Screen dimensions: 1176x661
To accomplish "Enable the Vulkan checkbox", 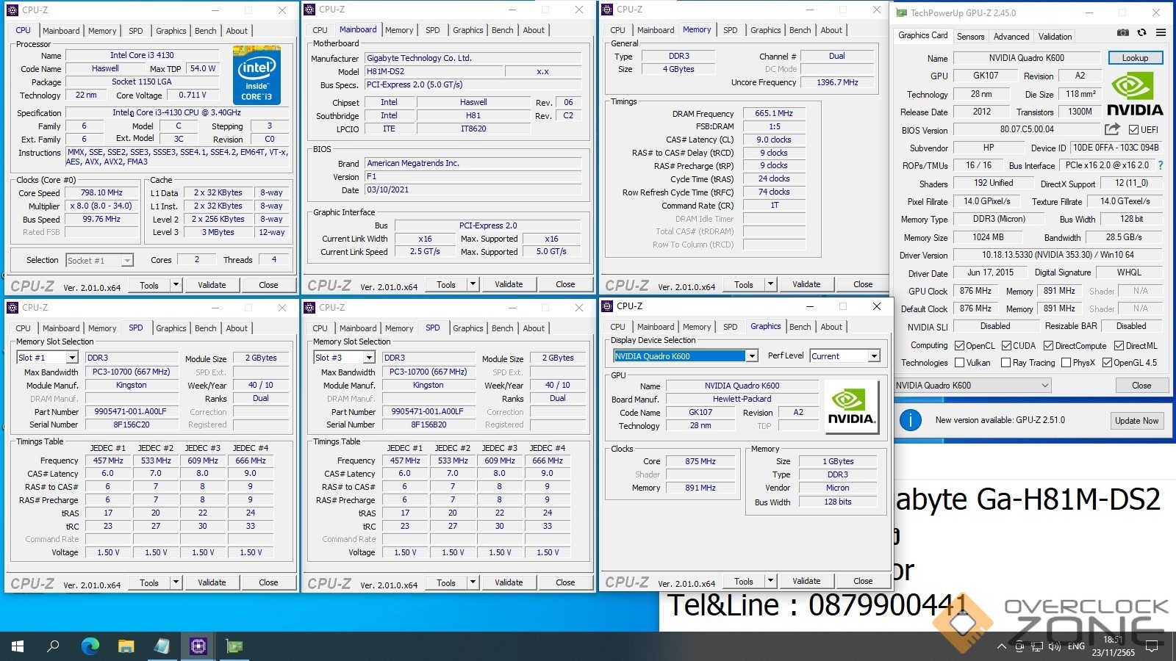I will click(959, 363).
